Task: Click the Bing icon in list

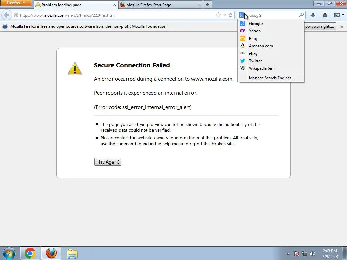Action: [243, 39]
